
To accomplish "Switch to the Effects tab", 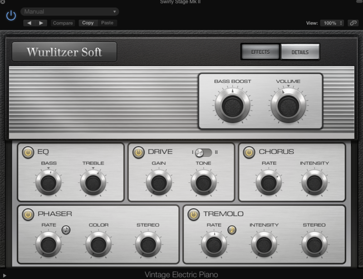I will (260, 52).
